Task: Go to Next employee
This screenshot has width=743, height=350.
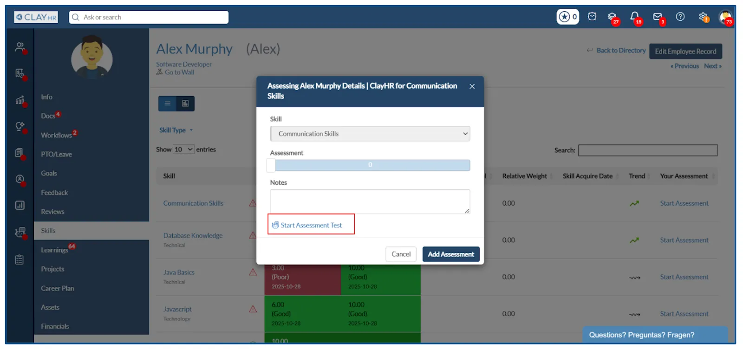Action: pos(713,66)
